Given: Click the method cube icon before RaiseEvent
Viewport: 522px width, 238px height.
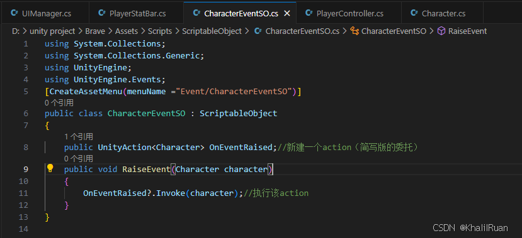Looking at the screenshot, I should tap(441, 31).
